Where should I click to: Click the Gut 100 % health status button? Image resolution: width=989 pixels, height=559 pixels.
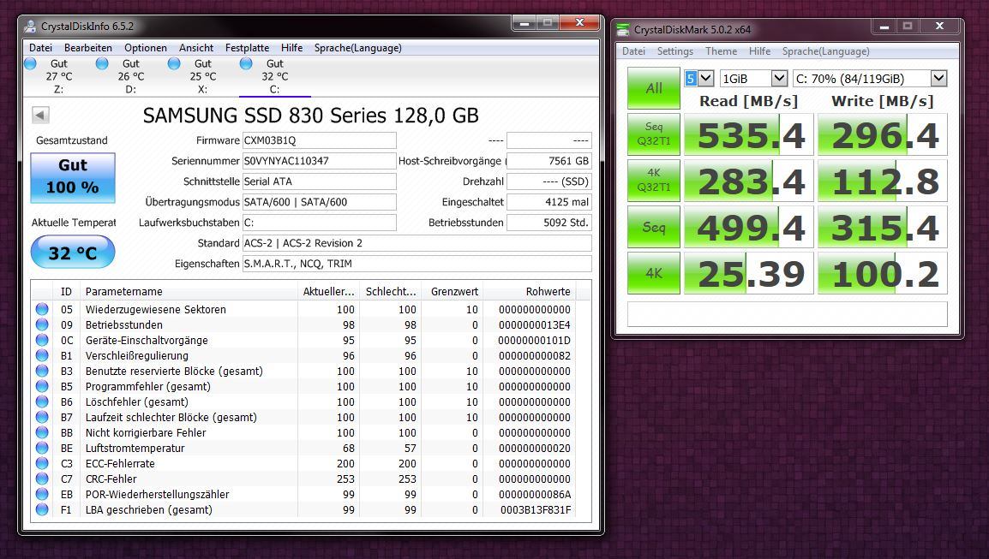(73, 177)
